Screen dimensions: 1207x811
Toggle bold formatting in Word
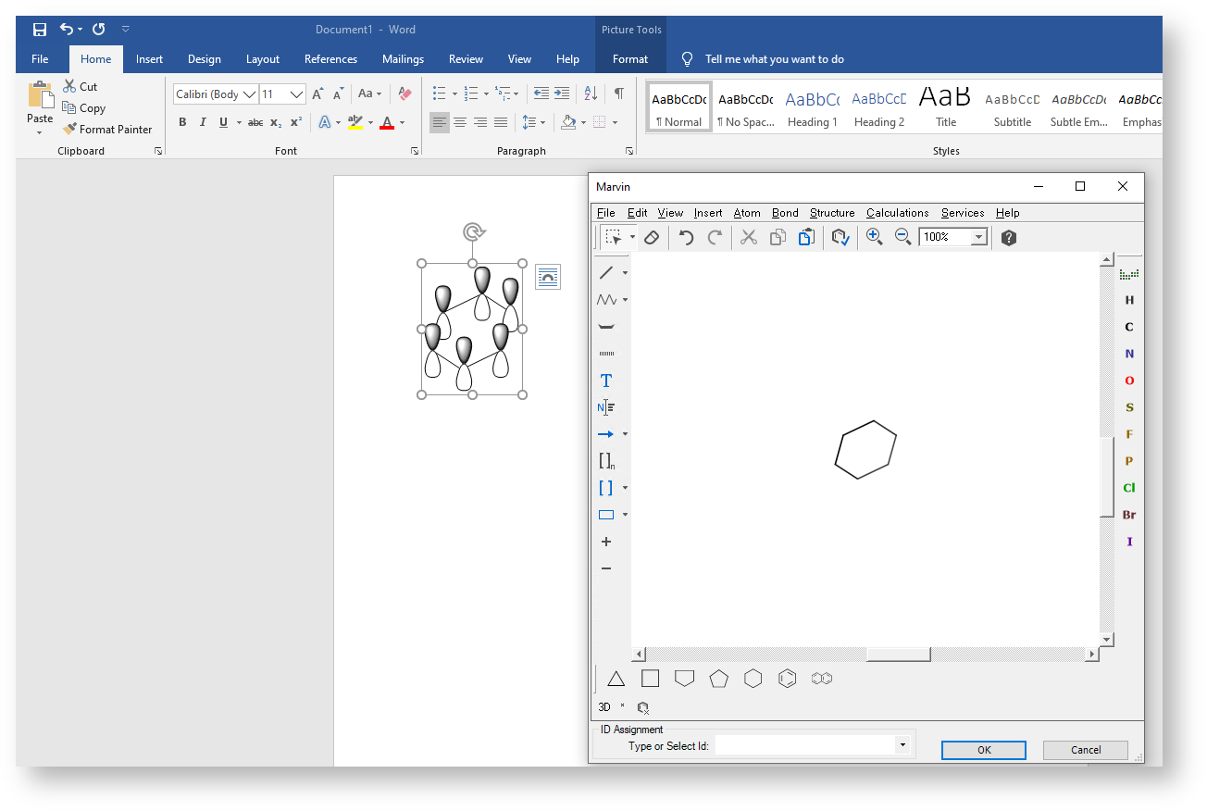[x=182, y=122]
